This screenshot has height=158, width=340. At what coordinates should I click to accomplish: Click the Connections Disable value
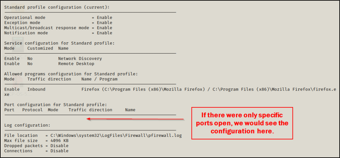point(59,151)
